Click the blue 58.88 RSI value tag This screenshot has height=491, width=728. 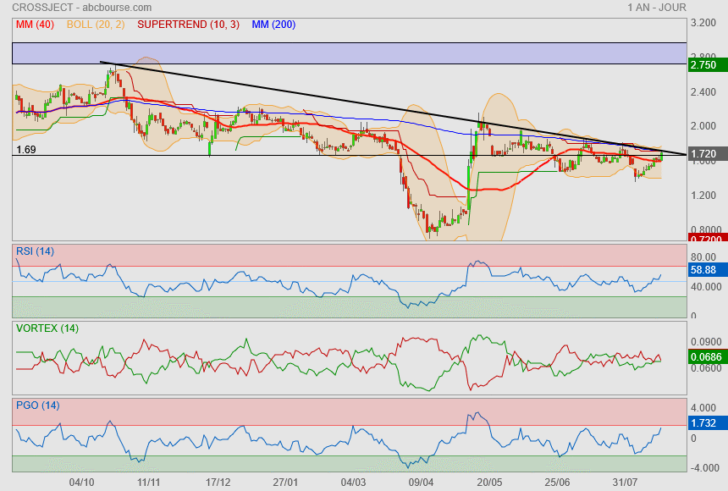(x=708, y=270)
